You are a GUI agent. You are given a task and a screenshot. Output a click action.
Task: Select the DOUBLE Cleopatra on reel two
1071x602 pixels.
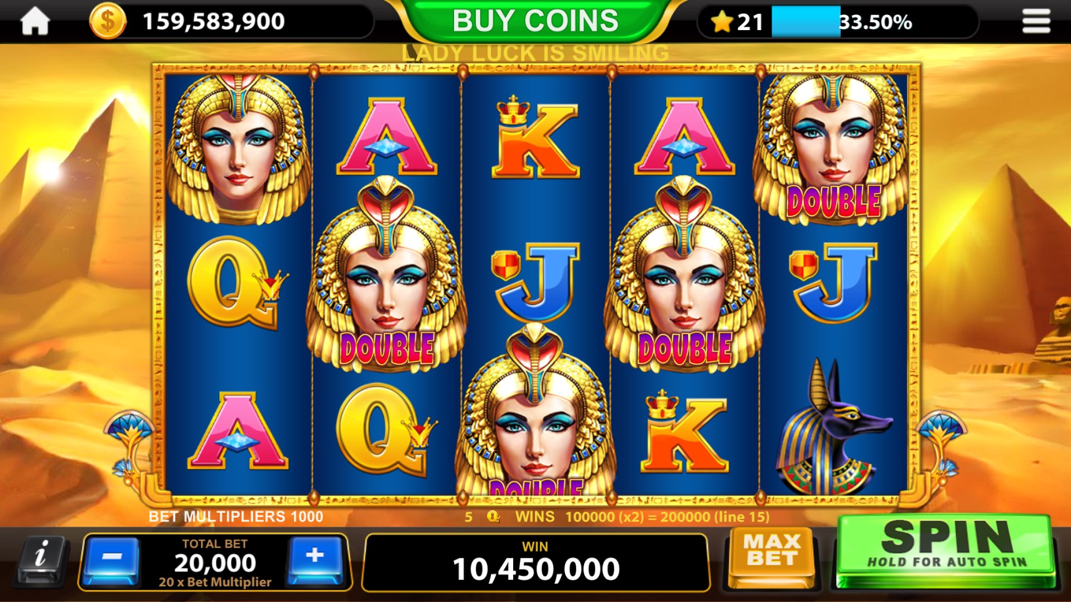[387, 274]
